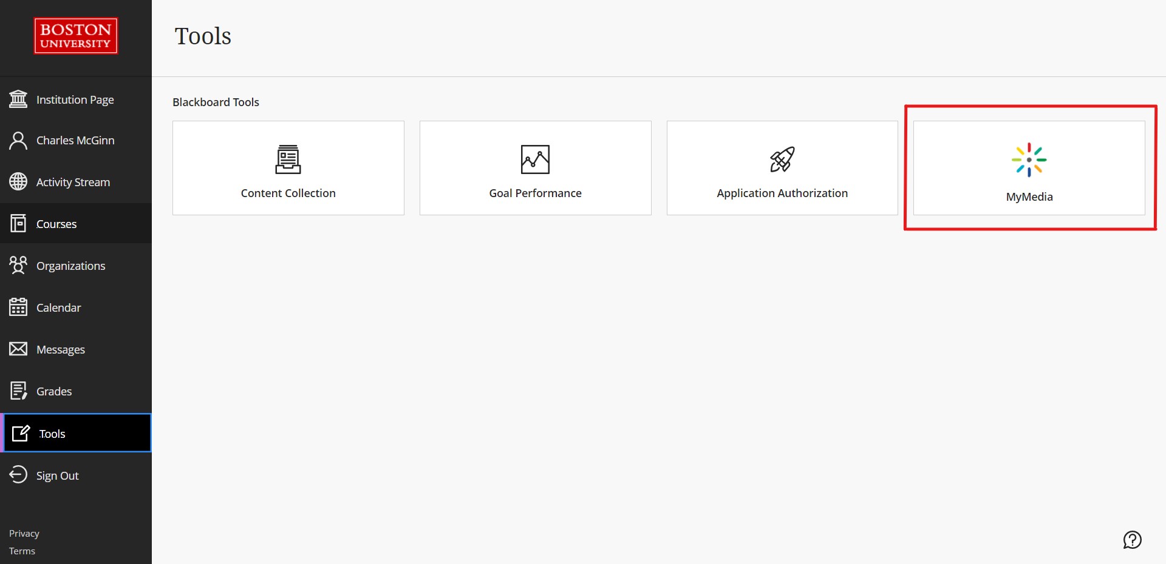Click the MyMedia colorful burst icon
The image size is (1166, 564).
1029,159
